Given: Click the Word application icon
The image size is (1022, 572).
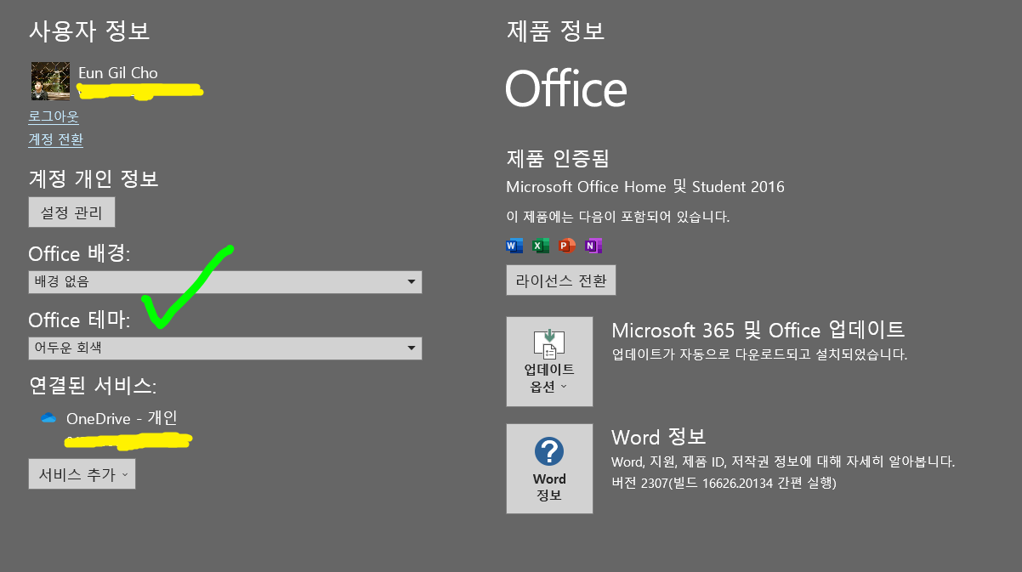Looking at the screenshot, I should (514, 246).
